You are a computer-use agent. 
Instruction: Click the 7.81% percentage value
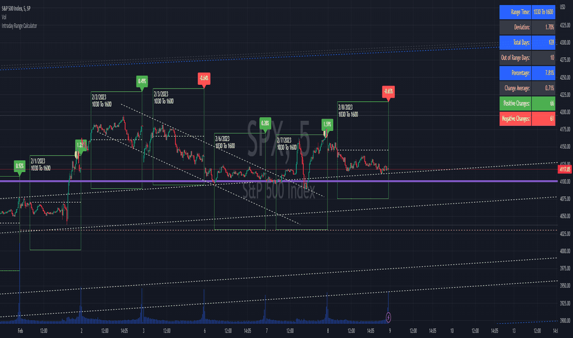(x=543, y=73)
